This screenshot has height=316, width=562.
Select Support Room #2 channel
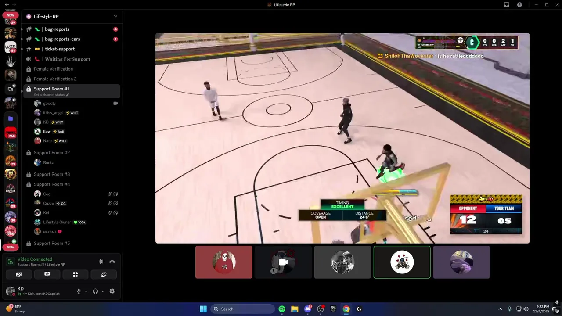(72, 153)
